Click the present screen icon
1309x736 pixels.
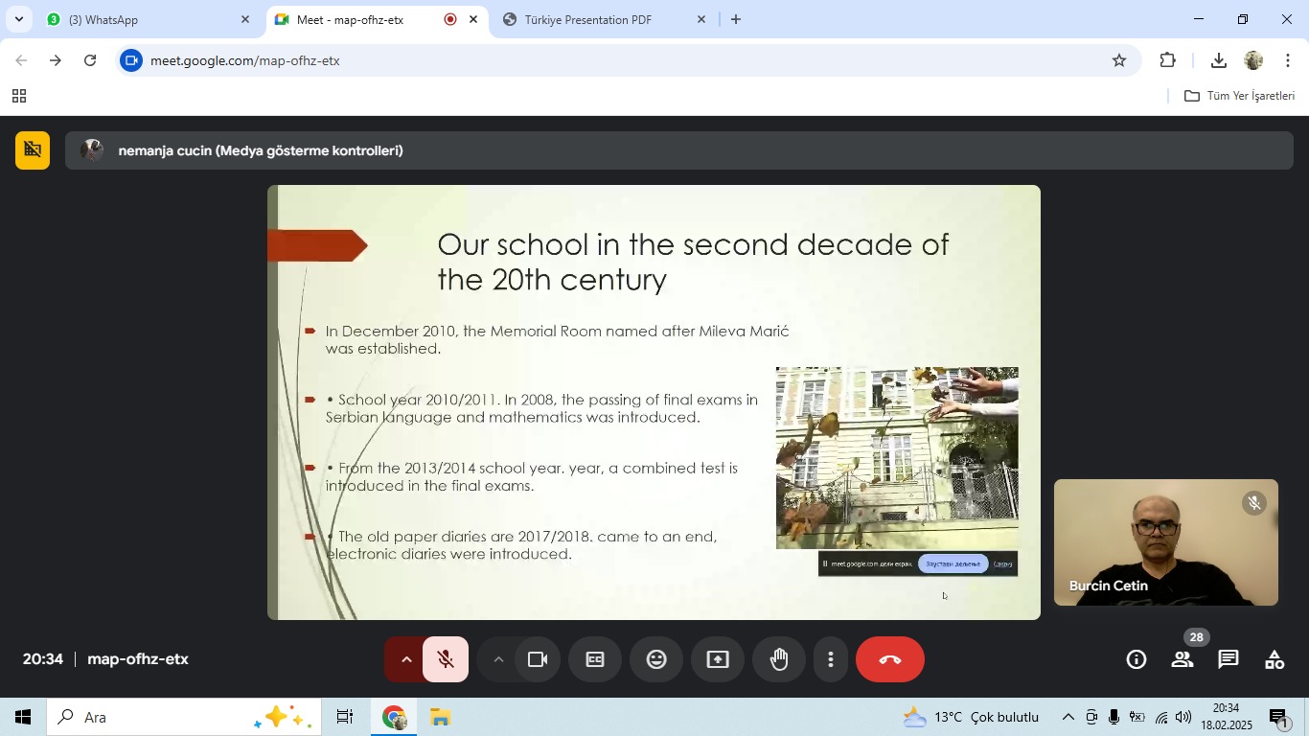[x=718, y=659]
